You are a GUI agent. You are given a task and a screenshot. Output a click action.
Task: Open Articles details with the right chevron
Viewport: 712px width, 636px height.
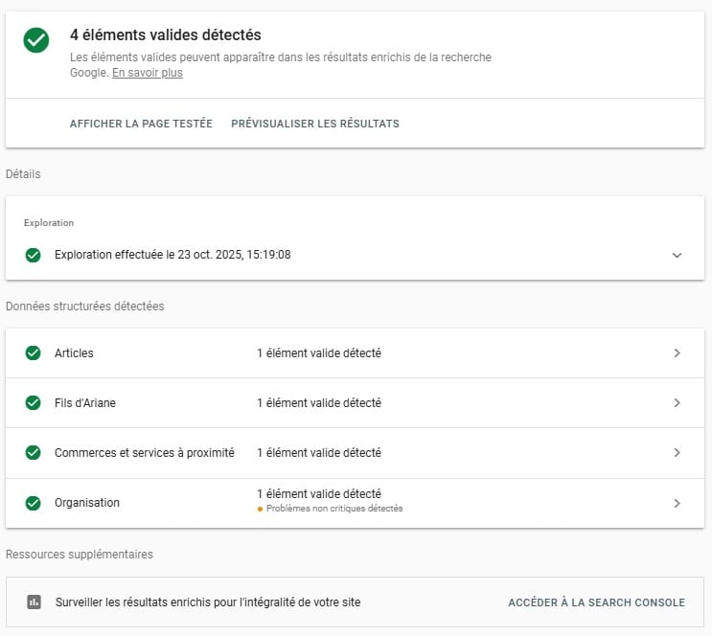coord(677,352)
